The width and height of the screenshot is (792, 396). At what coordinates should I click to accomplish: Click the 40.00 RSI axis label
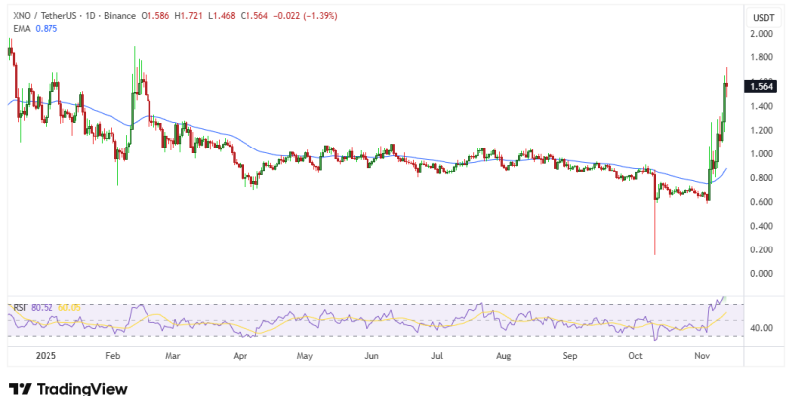tap(761, 328)
